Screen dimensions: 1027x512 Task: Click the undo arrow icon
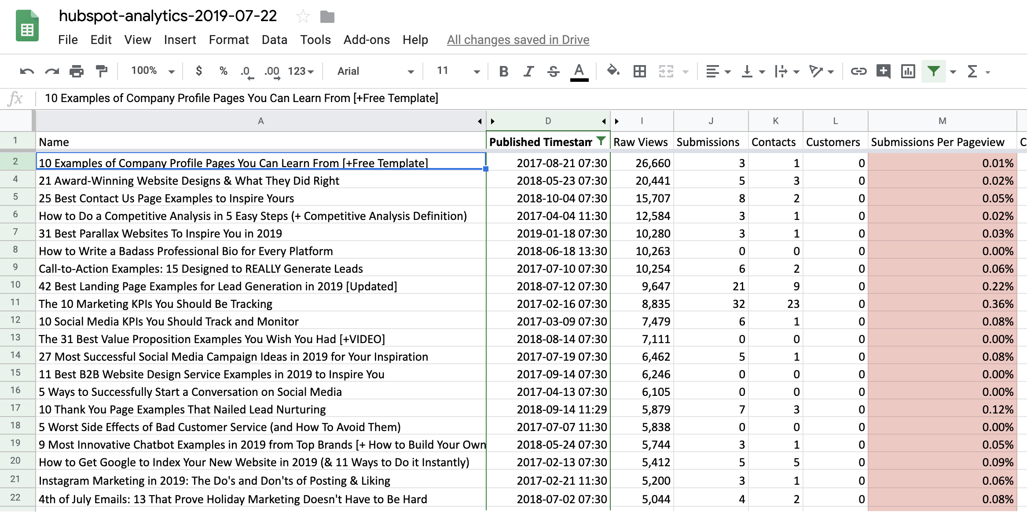pyautogui.click(x=27, y=71)
